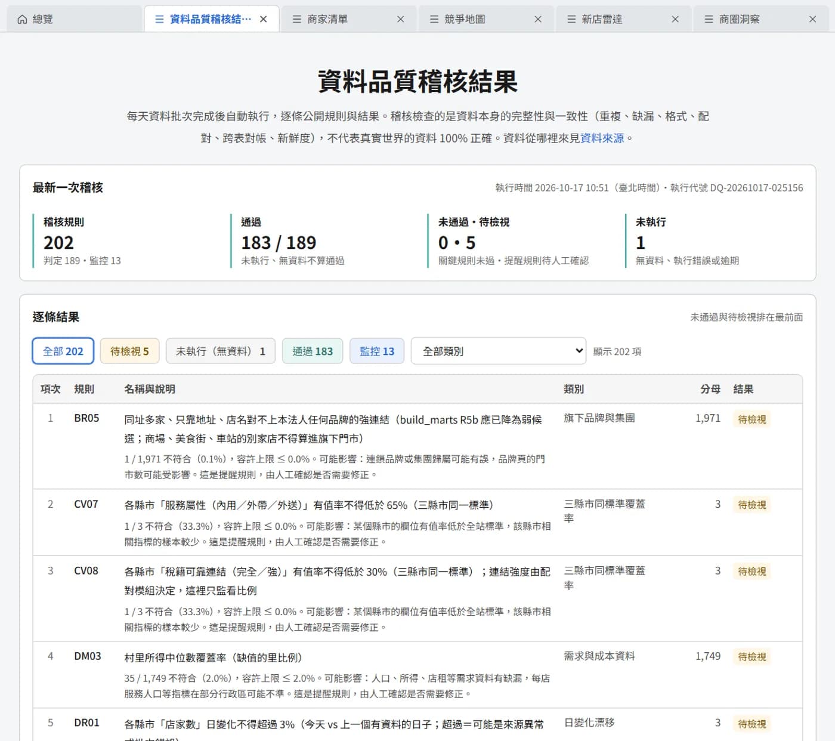Viewport: 835px width, 741px height.
Task: Select the 全部 202 filter chip
Action: [63, 351]
